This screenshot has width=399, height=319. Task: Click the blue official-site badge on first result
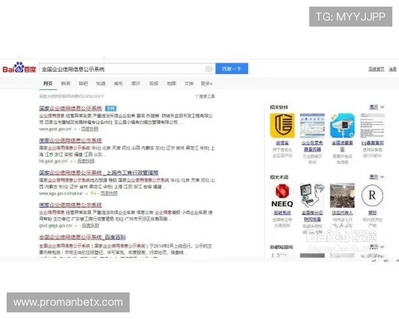110,108
